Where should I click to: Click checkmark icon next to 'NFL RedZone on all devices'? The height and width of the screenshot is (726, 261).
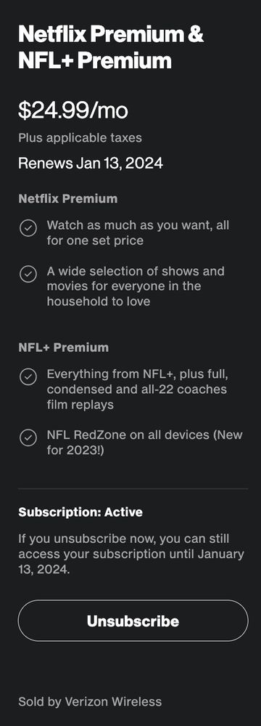[x=28, y=437]
